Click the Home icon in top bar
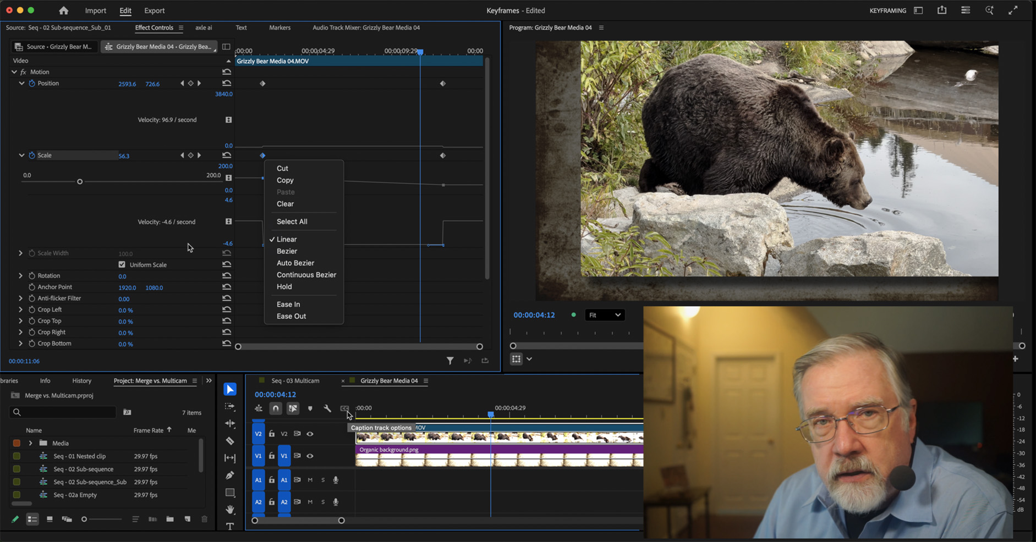Screen dimensions: 1036x542 coord(64,10)
